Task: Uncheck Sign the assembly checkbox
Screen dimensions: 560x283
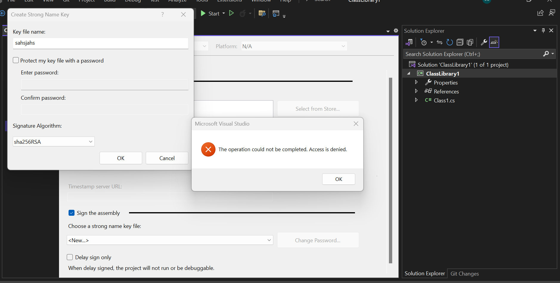Action: coord(72,213)
